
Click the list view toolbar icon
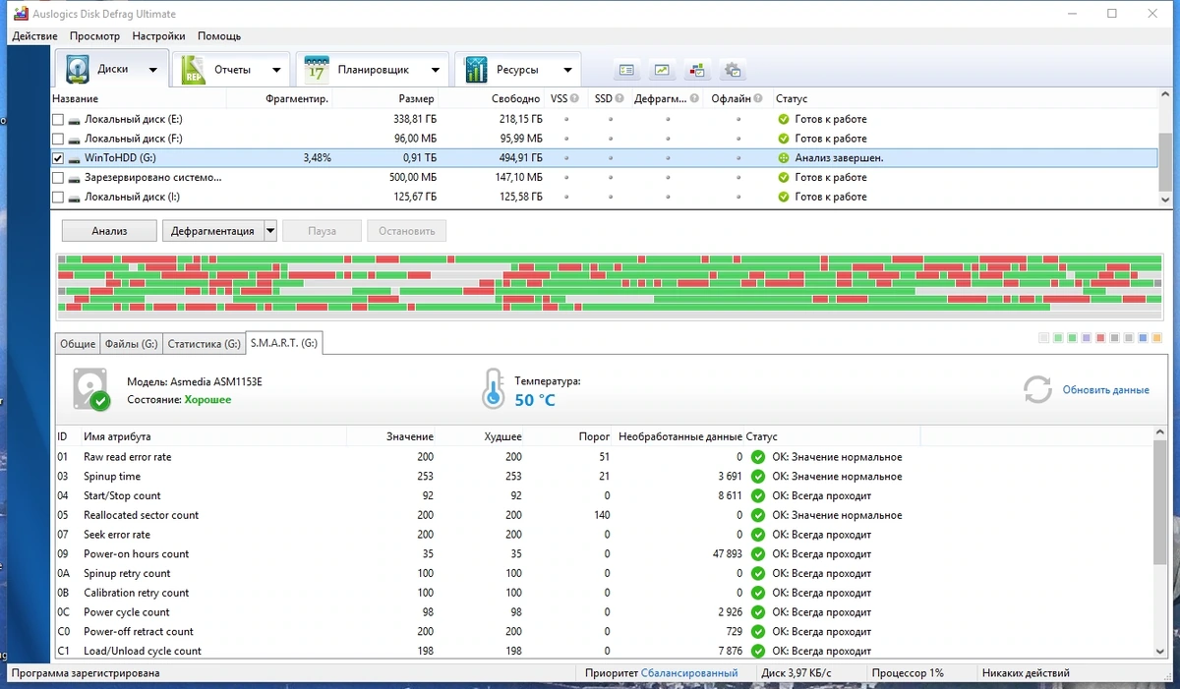click(627, 70)
